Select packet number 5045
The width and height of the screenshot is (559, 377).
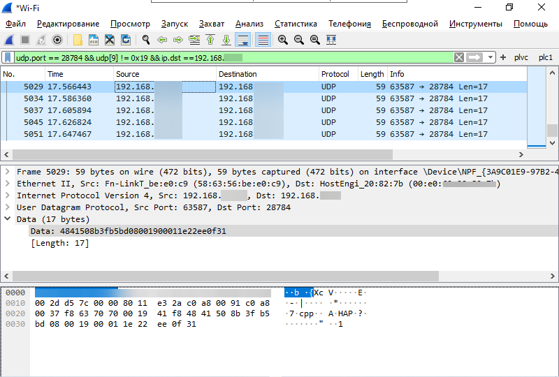[264, 122]
